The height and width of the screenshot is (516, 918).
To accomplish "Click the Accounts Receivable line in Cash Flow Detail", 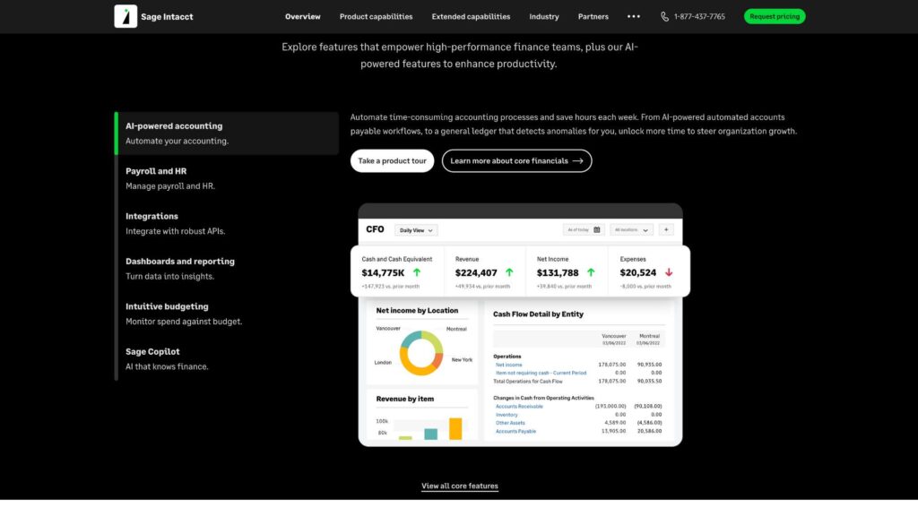I will (518, 405).
